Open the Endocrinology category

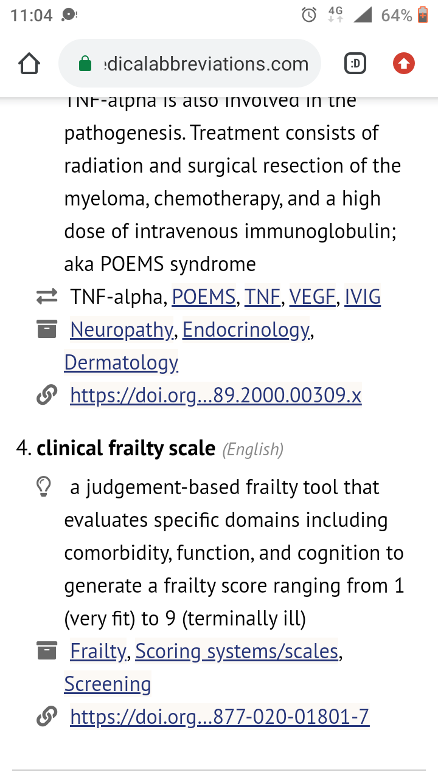[x=246, y=329]
